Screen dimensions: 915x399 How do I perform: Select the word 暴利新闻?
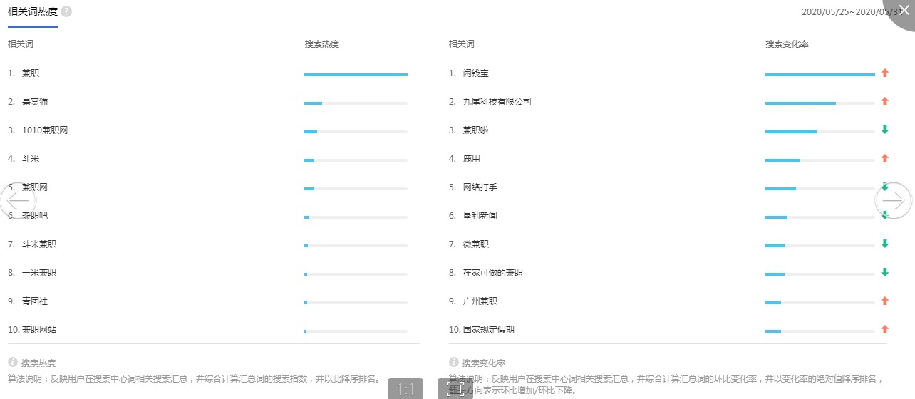[480, 216]
